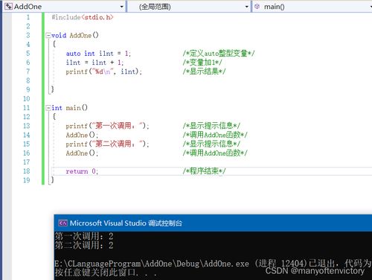Place cursor on the return 0 line
This screenshot has width=372, height=280.
coord(211,171)
